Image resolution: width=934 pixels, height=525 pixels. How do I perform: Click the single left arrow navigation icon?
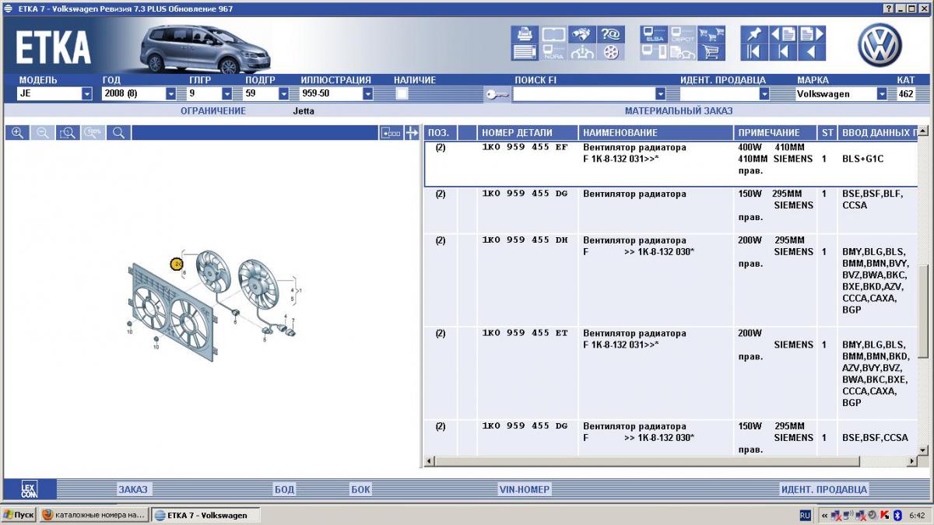811,52
